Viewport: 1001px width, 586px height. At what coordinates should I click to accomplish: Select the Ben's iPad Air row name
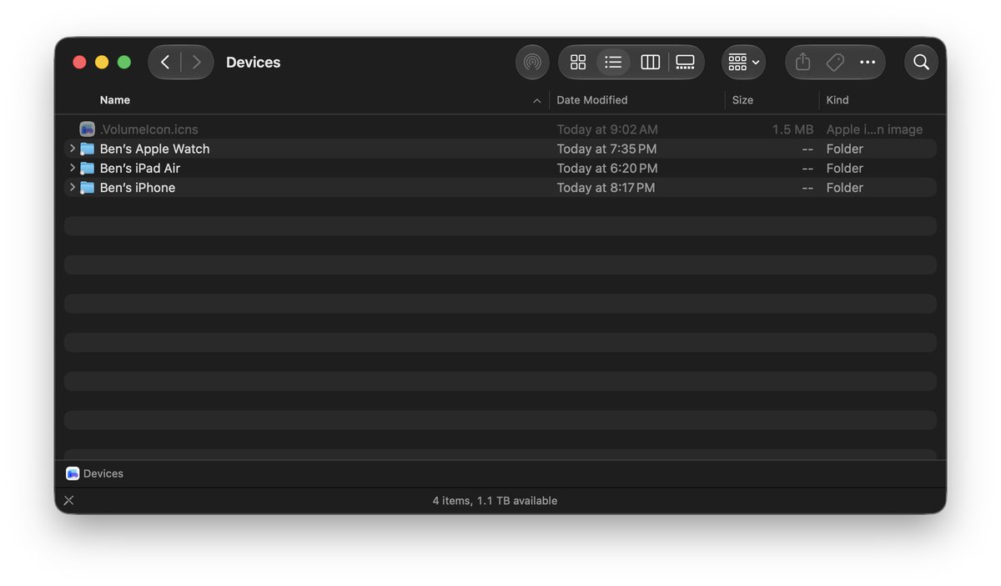[x=140, y=168]
